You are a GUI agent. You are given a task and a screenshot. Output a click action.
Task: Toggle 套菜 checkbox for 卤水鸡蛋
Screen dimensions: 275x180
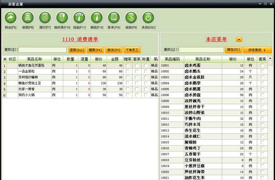[x=262, y=66]
